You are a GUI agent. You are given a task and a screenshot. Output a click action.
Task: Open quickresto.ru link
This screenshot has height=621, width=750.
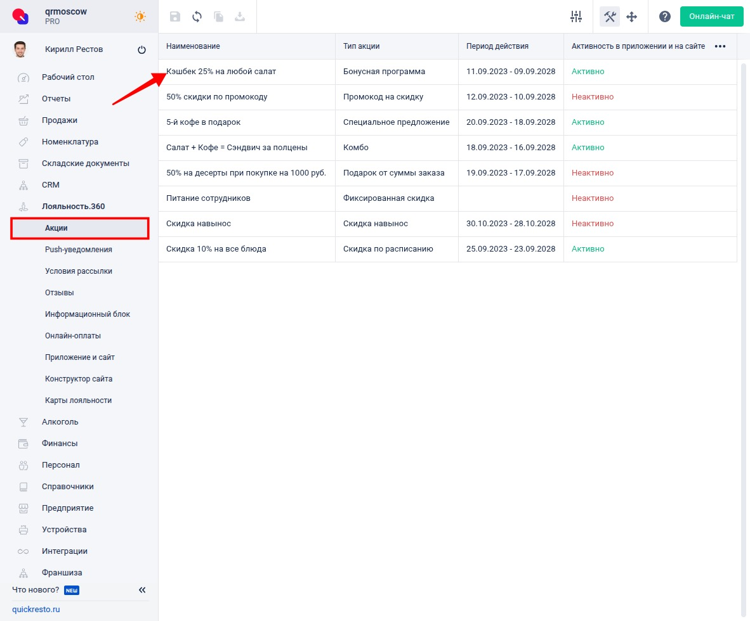pyautogui.click(x=36, y=609)
